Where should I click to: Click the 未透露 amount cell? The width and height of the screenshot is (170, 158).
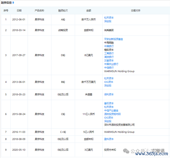point(89,94)
